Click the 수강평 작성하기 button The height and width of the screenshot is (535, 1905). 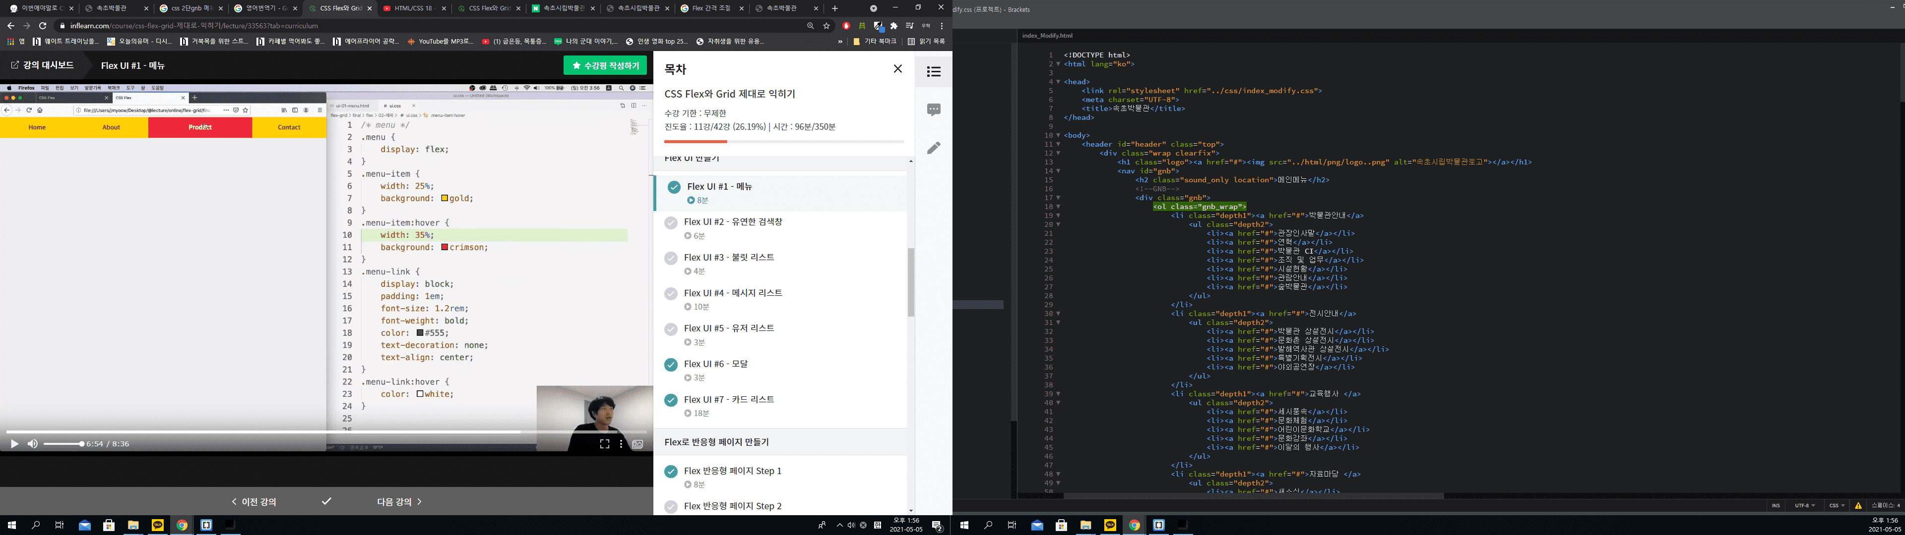(x=605, y=66)
